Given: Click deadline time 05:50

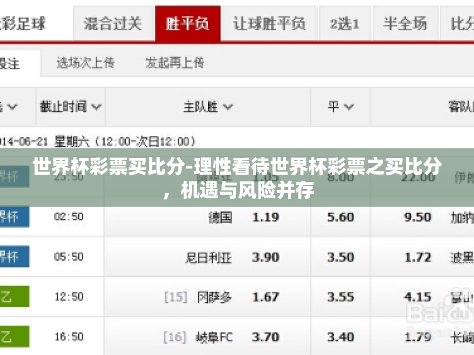Looking at the screenshot, I should click(69, 257).
